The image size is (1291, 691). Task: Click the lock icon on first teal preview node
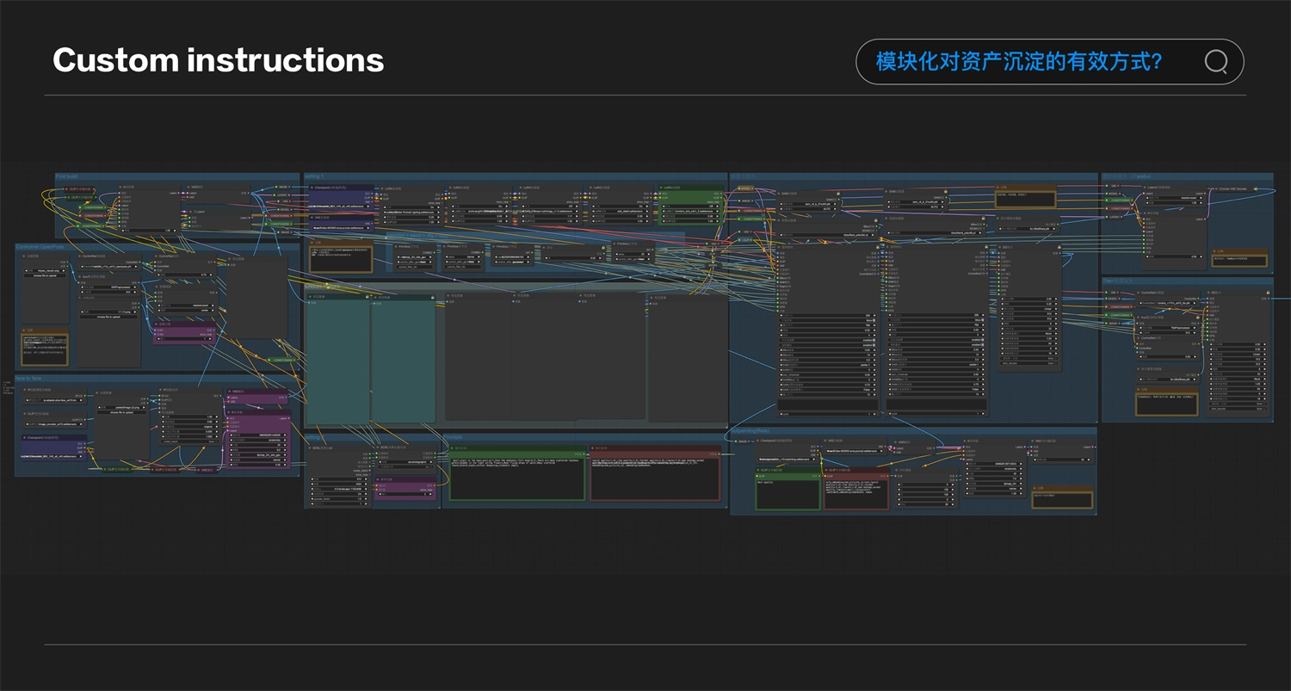(x=368, y=297)
